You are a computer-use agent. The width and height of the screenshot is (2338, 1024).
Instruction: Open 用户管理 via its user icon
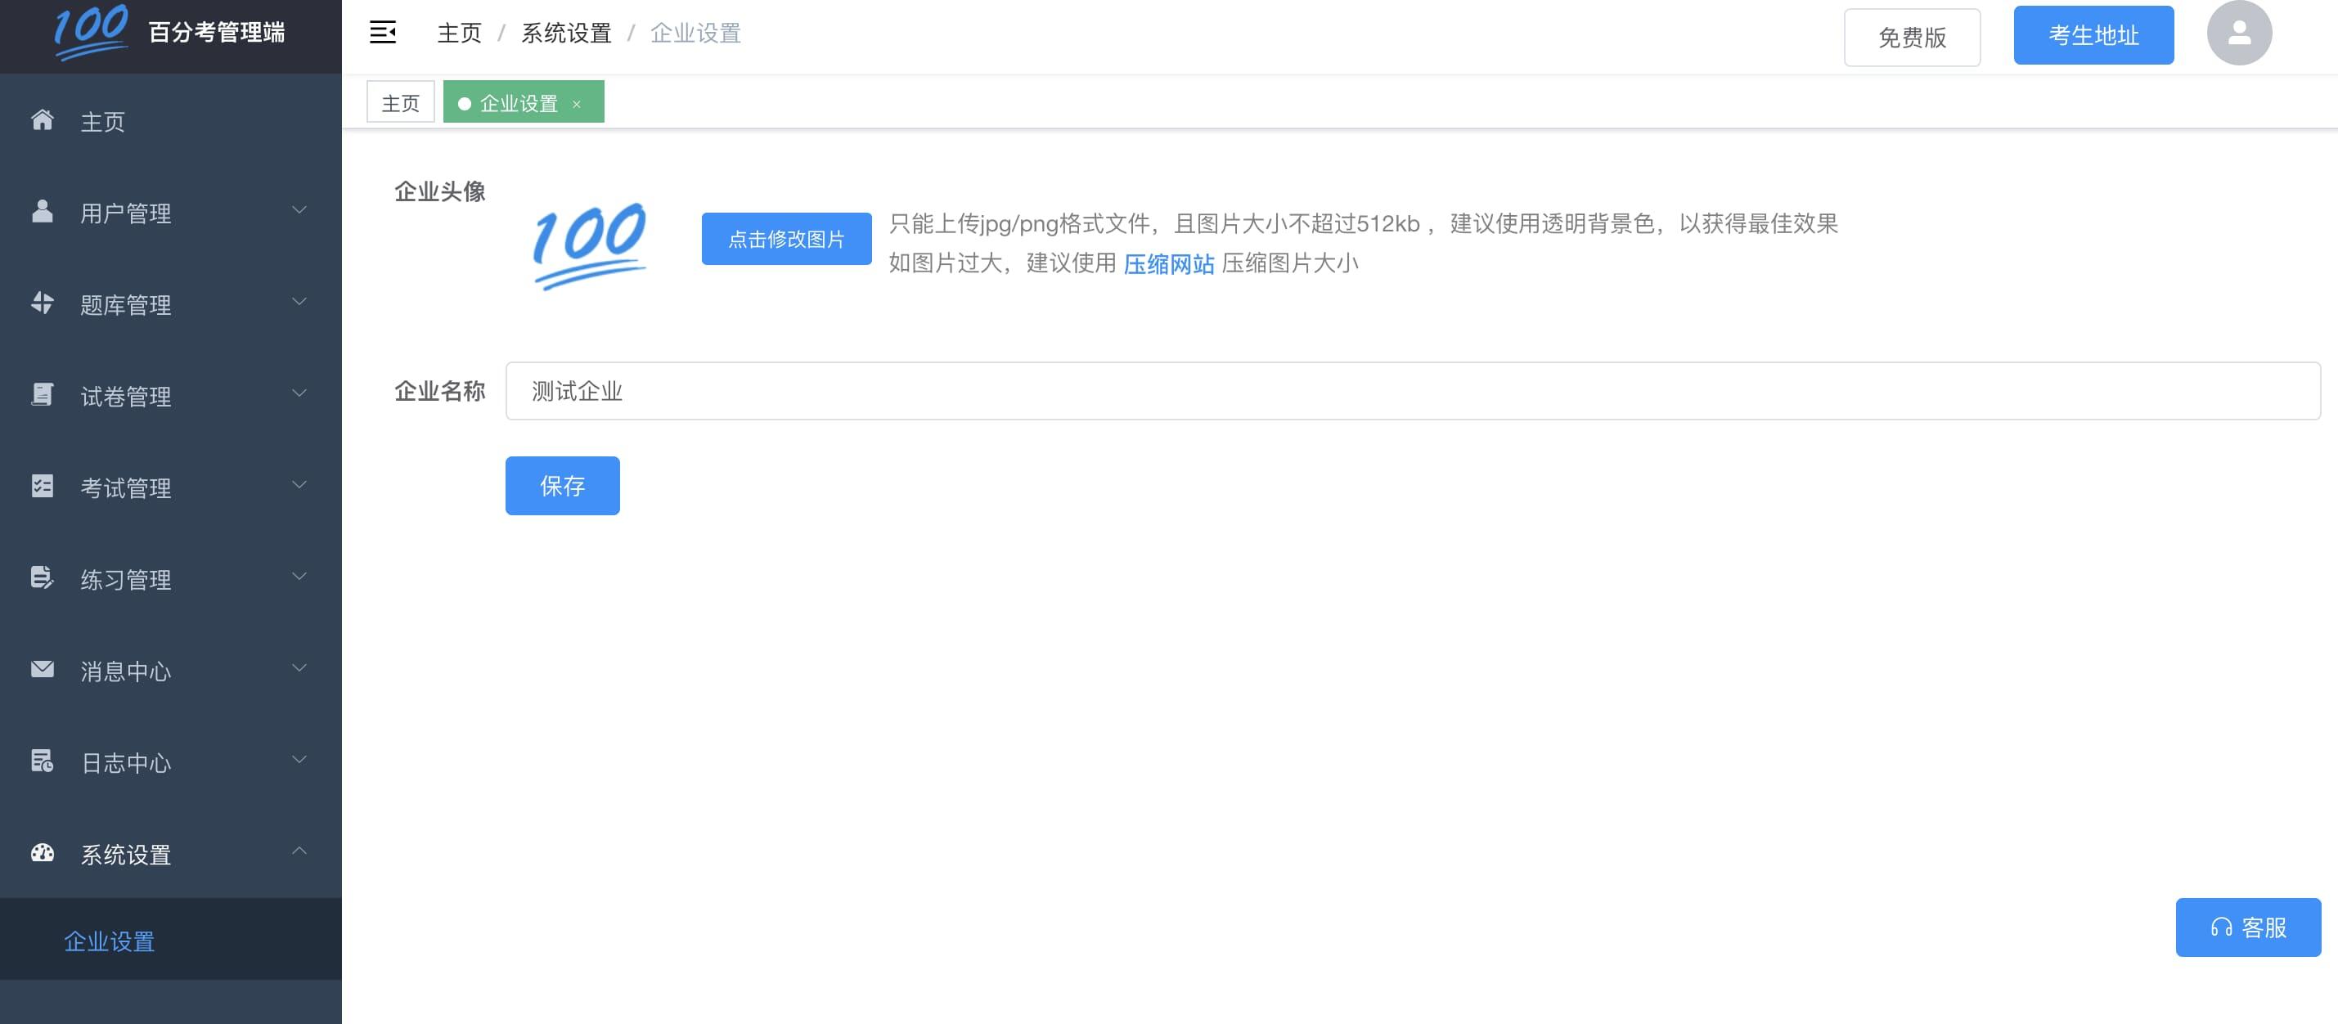pyautogui.click(x=42, y=211)
